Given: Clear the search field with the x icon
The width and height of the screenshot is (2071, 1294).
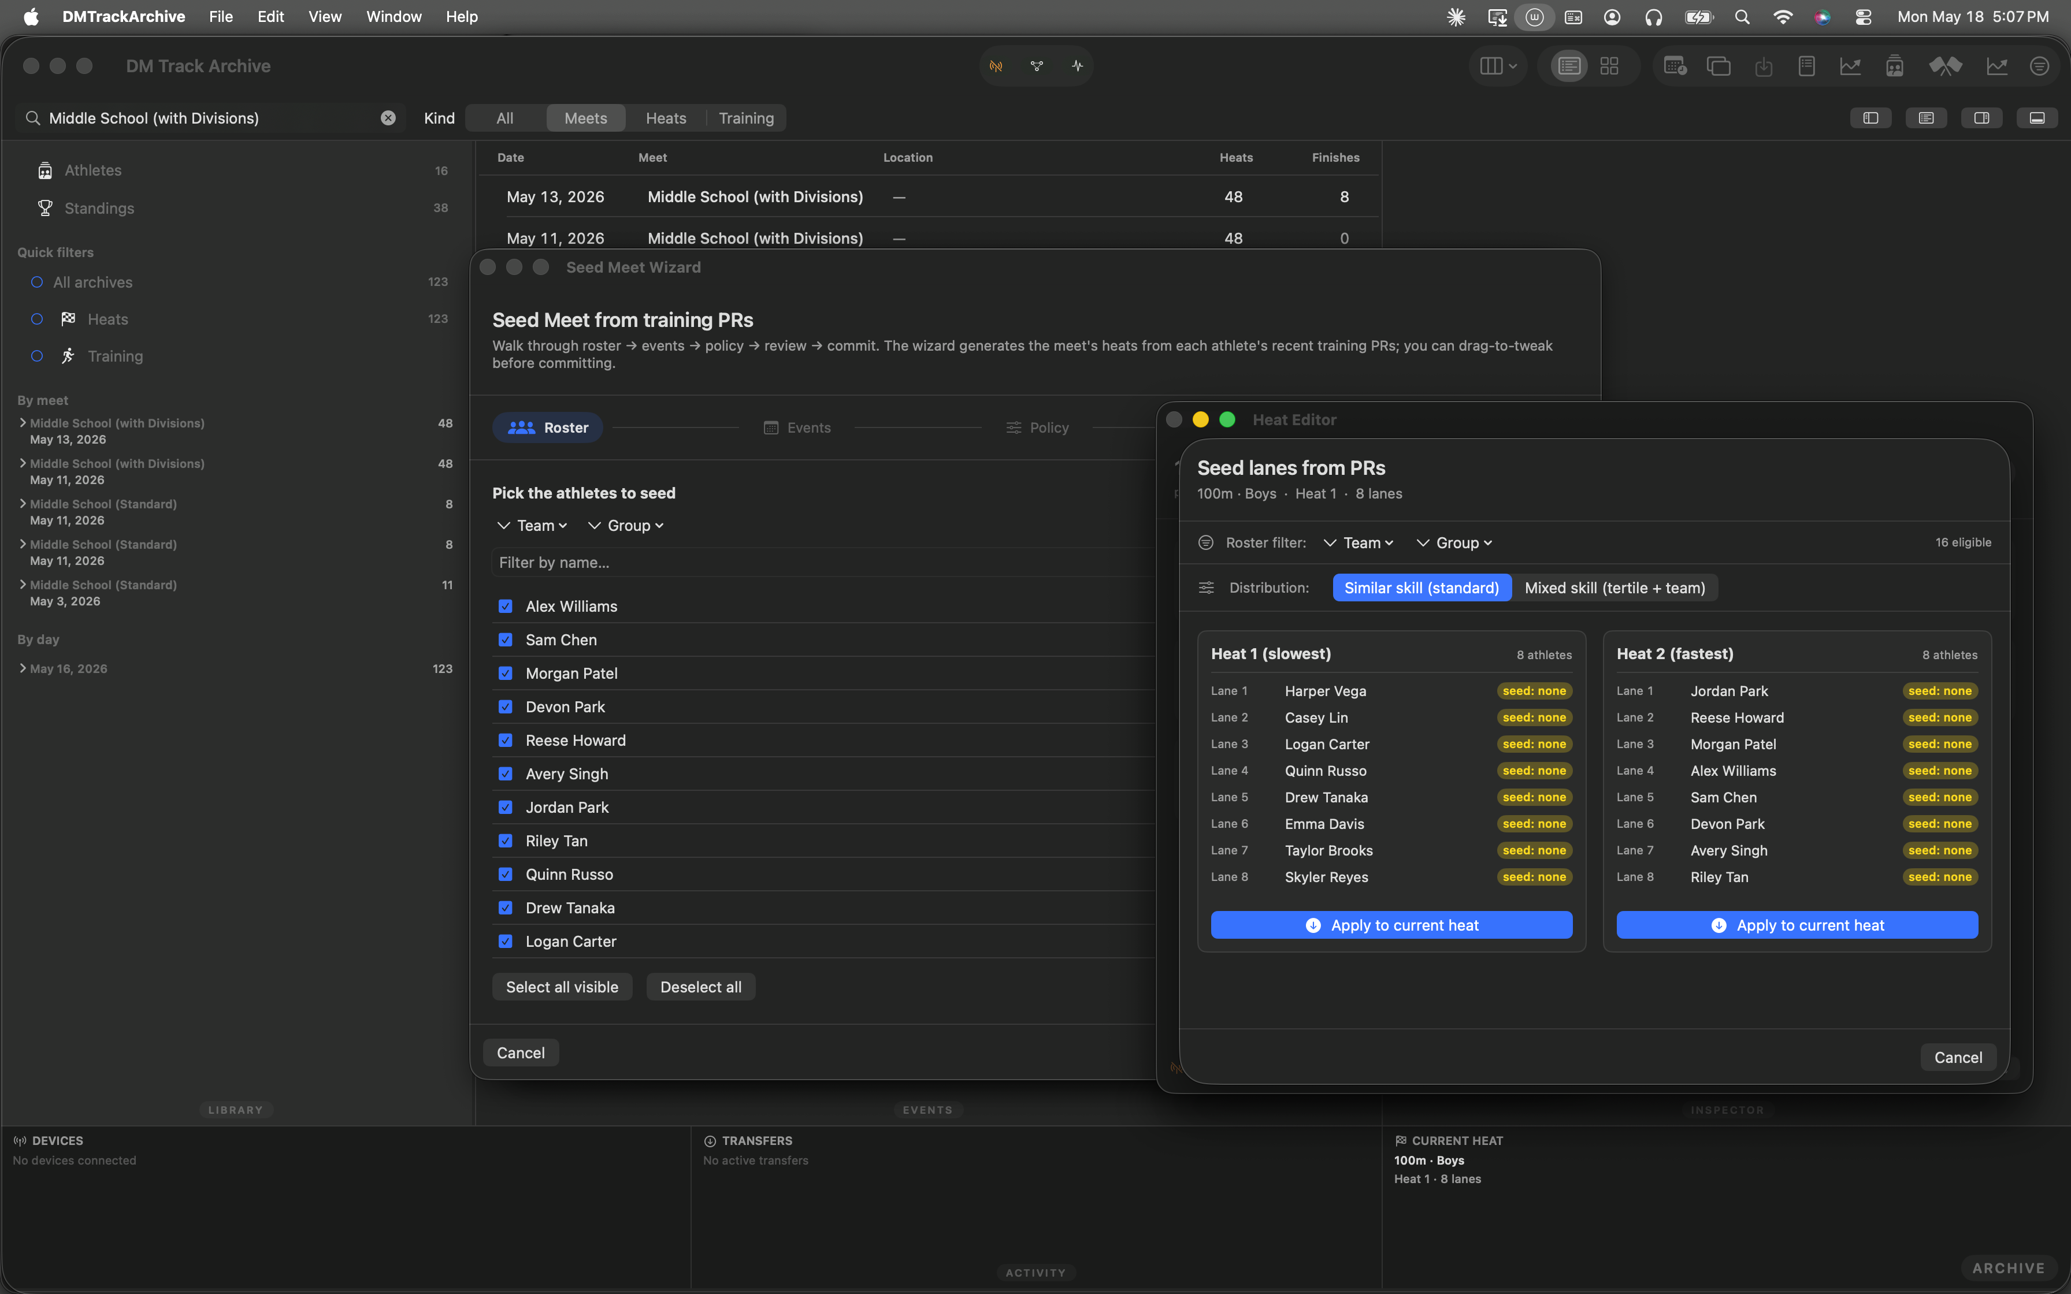Looking at the screenshot, I should pyautogui.click(x=388, y=118).
